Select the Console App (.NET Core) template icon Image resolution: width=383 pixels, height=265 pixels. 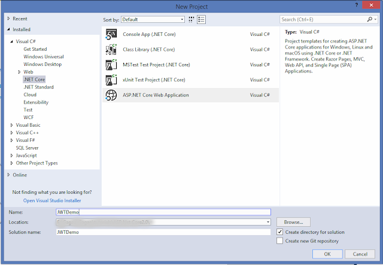click(111, 34)
